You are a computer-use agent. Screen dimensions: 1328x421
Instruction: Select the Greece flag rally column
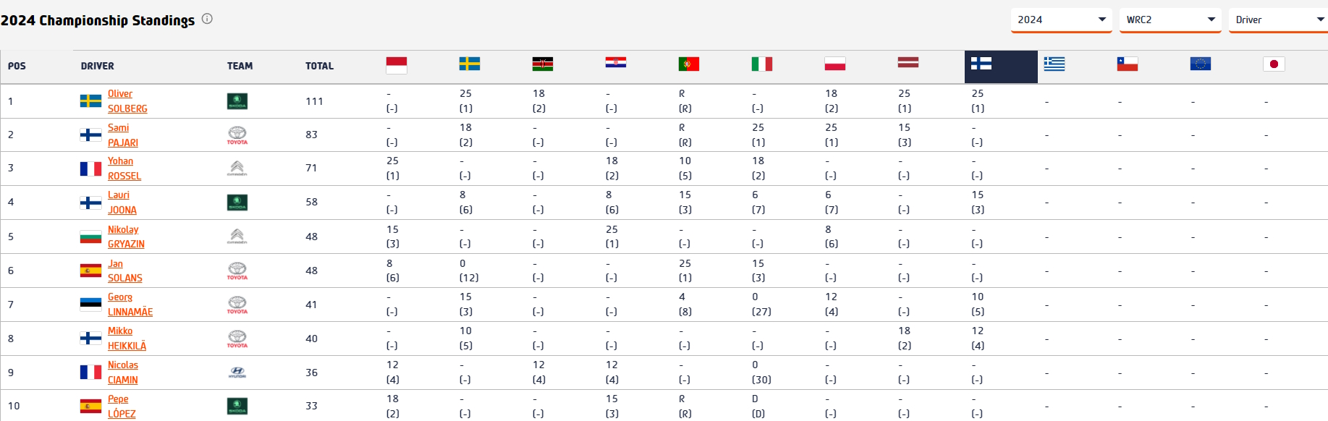pos(1054,64)
